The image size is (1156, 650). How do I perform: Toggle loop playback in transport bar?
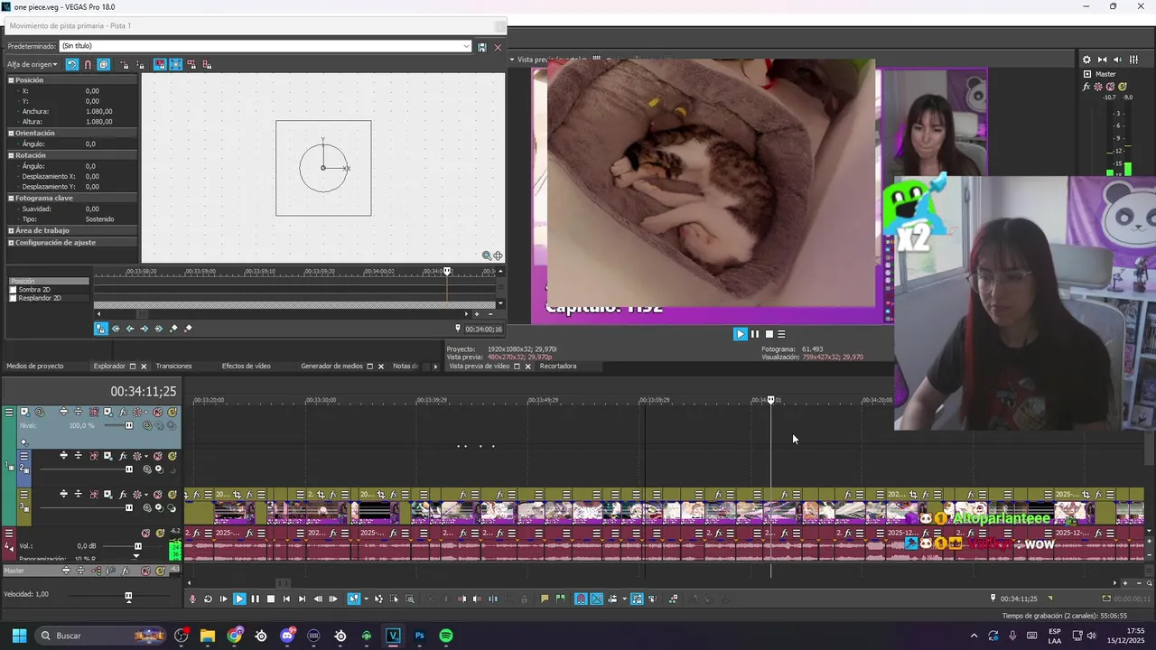(208, 599)
